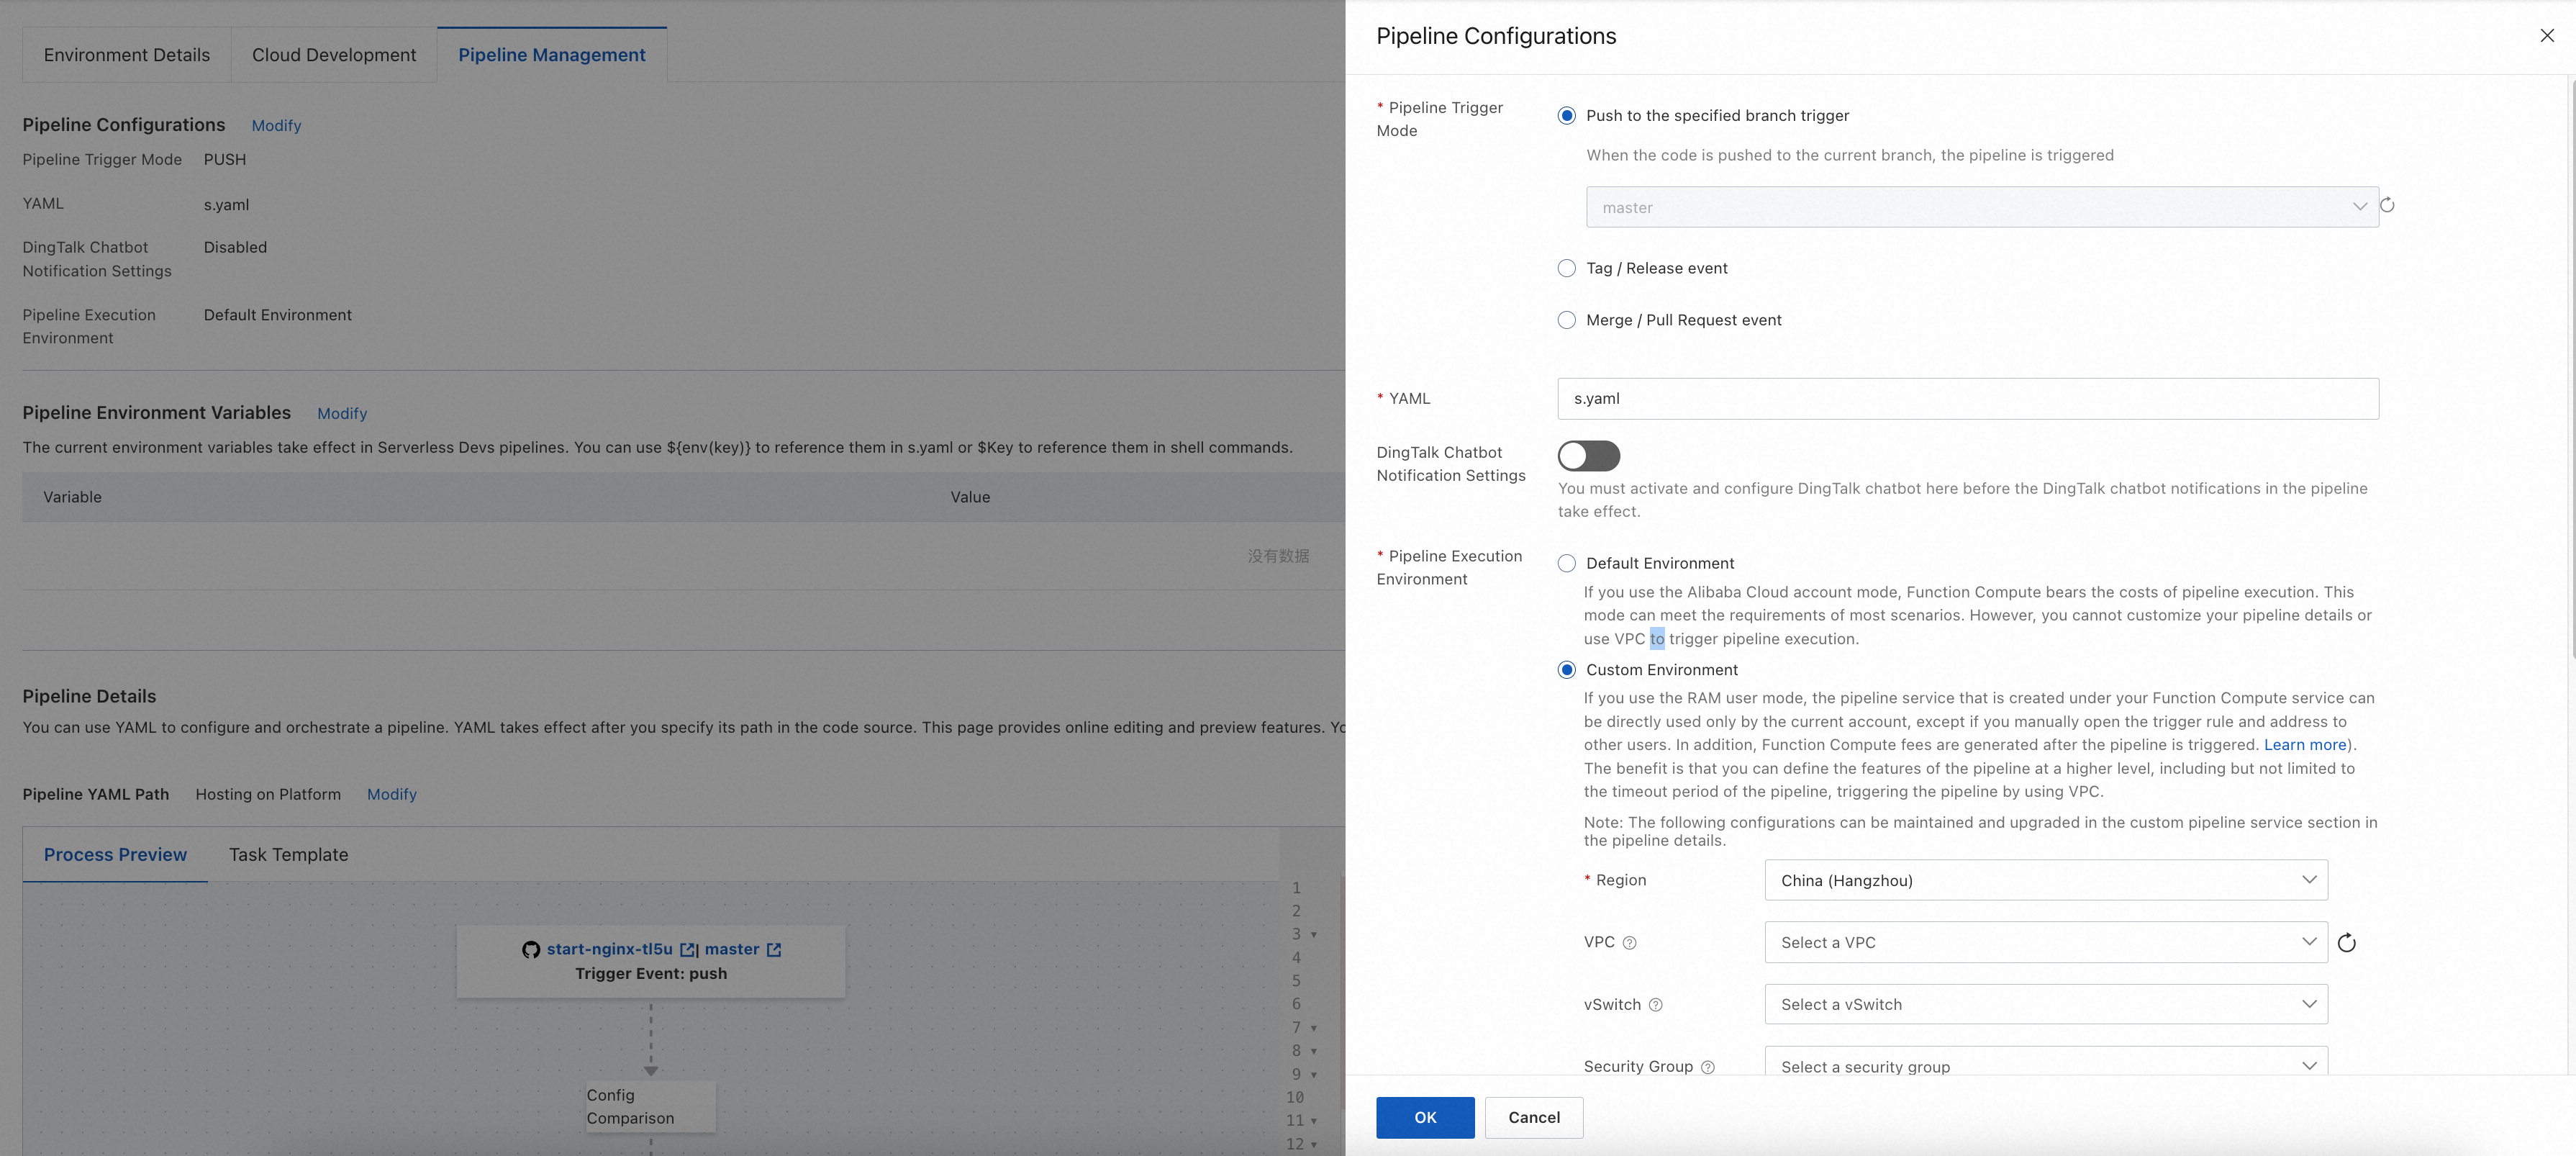This screenshot has width=2576, height=1156.
Task: Open Select a security group dropdown
Action: click(x=2045, y=1066)
